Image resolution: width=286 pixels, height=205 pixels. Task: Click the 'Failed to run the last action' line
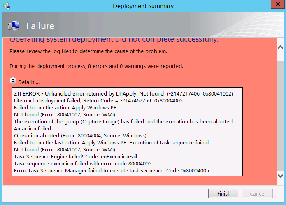(x=112, y=142)
